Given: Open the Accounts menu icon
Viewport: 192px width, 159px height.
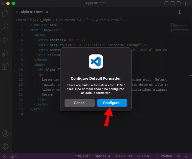Looking at the screenshot, I should (x=5, y=134).
